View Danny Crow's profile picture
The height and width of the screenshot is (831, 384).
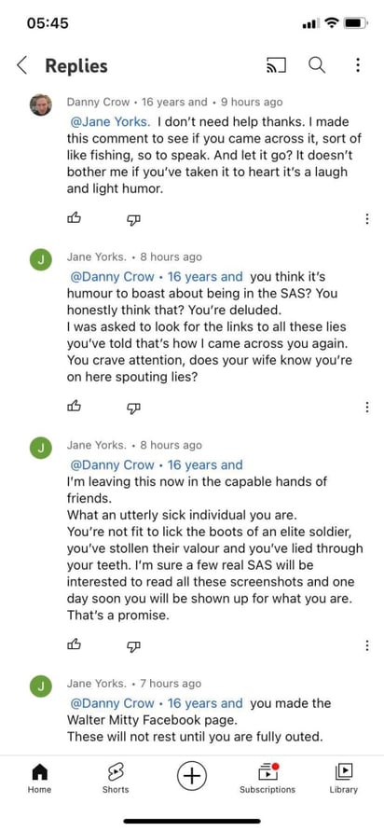click(x=41, y=104)
